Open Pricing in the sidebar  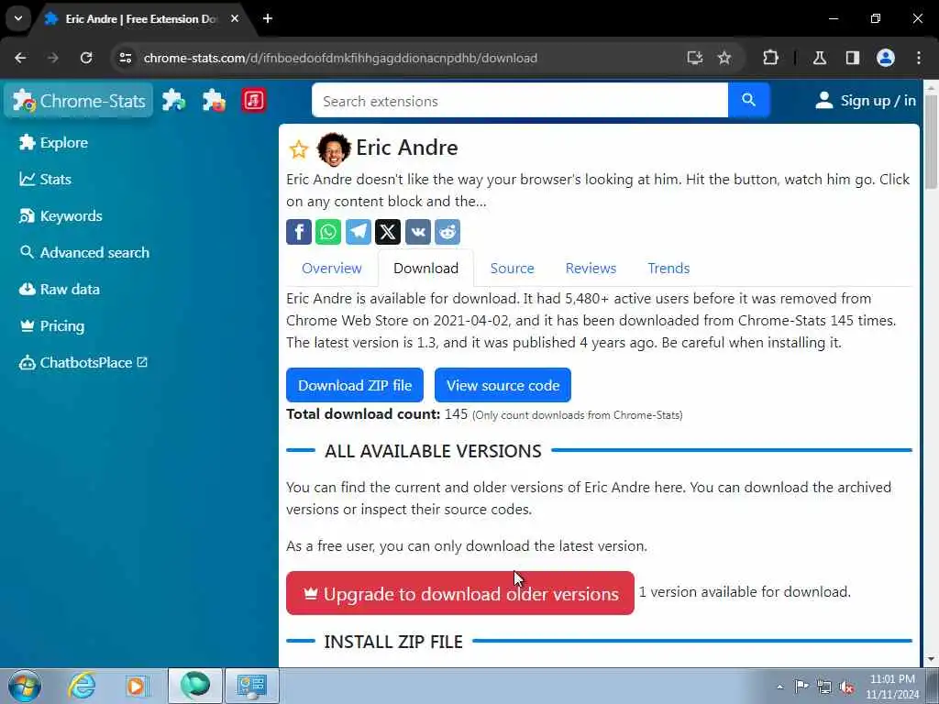click(x=51, y=326)
